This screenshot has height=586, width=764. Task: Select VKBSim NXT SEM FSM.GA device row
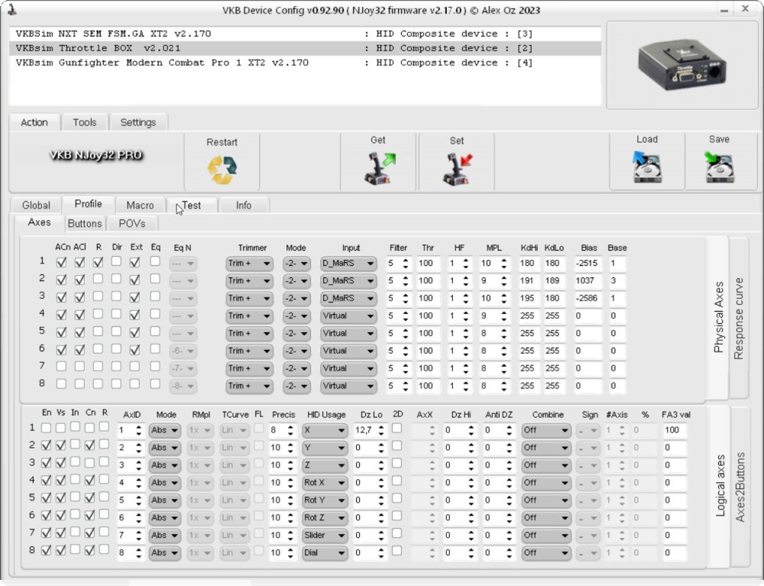pos(305,34)
